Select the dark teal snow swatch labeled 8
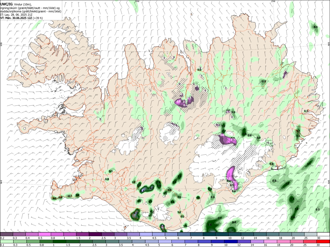 point(209,234)
